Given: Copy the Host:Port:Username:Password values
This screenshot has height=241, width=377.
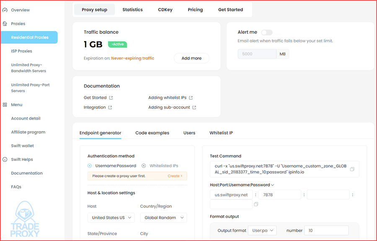Looking at the screenshot, I should coord(256,204).
